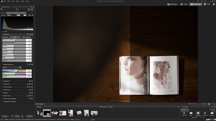Collapse the White Balance group
Viewport: 216px width, 121px height.
[2, 64]
